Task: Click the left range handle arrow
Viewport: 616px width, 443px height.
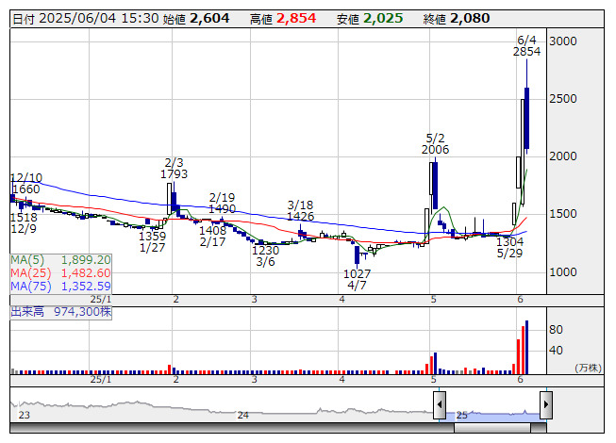Action: click(x=440, y=405)
